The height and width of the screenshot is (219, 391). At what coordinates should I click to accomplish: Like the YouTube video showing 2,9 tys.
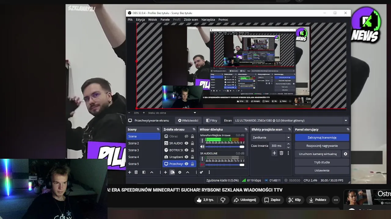[x=206, y=200]
